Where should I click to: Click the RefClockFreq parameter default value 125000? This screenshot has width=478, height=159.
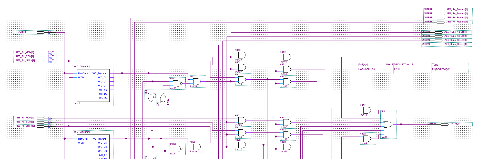[x=398, y=69]
